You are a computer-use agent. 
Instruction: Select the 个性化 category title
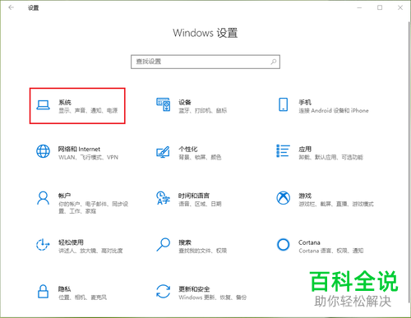click(188, 149)
